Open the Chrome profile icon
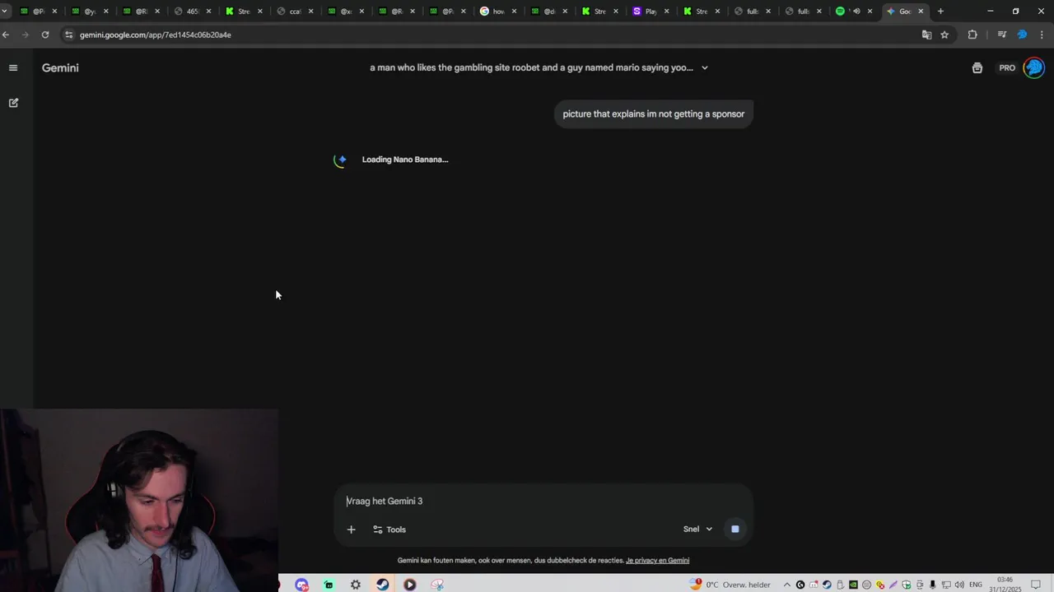The width and height of the screenshot is (1054, 592). coord(1022,35)
